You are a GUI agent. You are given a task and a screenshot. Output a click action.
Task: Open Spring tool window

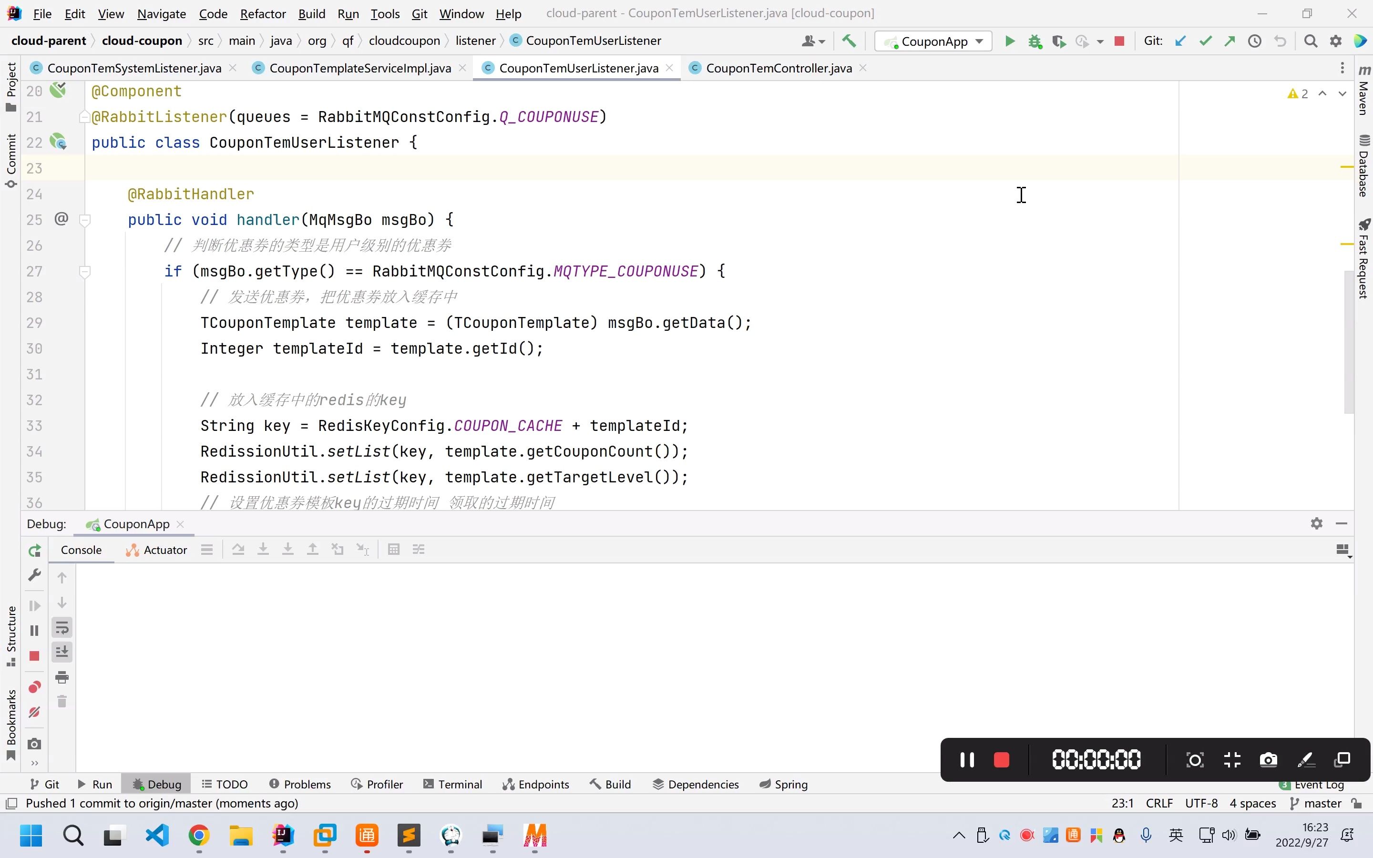(x=784, y=784)
